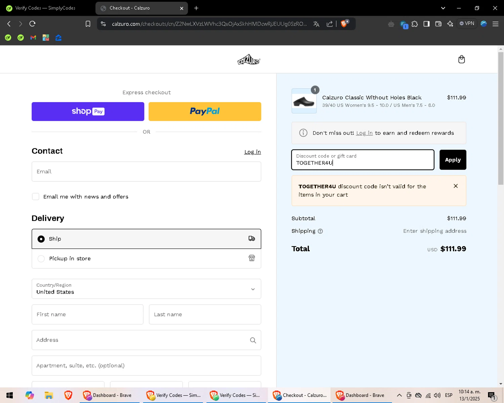
Task: Pay with Shop Pay button
Action: [x=88, y=111]
